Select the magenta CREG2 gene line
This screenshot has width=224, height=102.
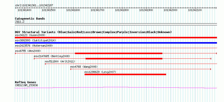[116, 87]
